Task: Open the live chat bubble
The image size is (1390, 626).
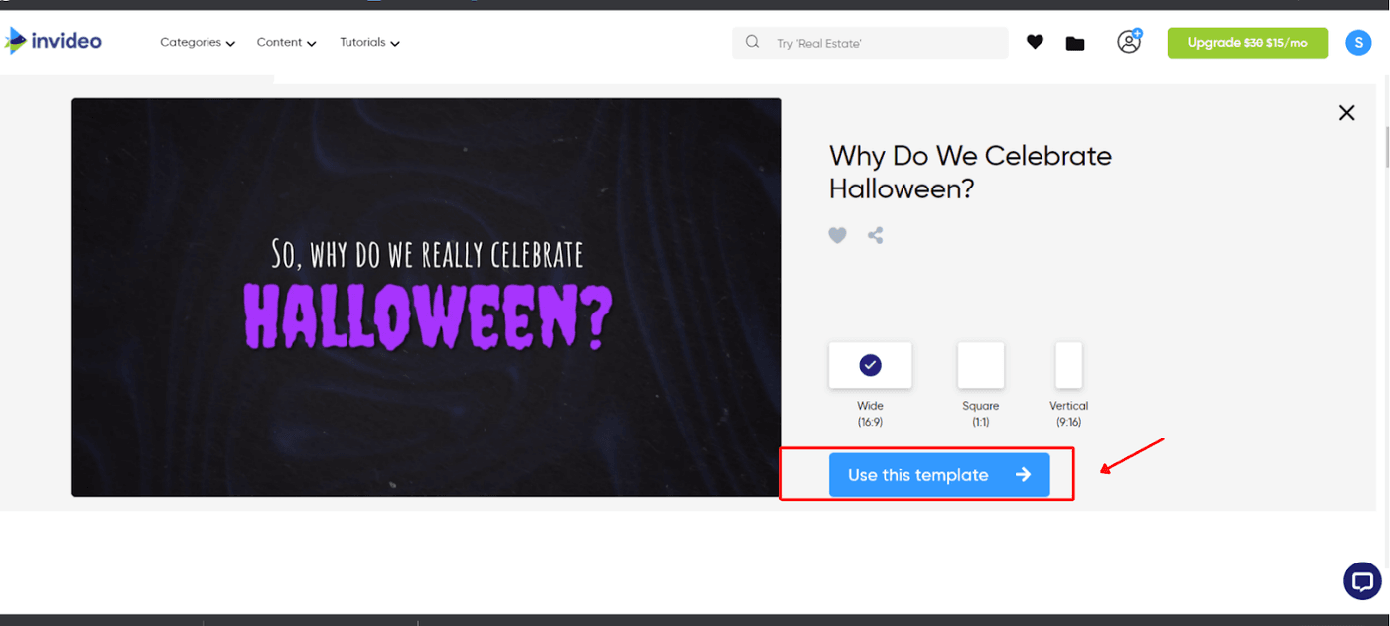Action: click(1362, 581)
